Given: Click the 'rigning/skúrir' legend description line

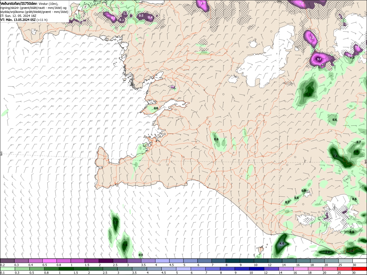Looking at the screenshot, I should [x=33, y=8].
